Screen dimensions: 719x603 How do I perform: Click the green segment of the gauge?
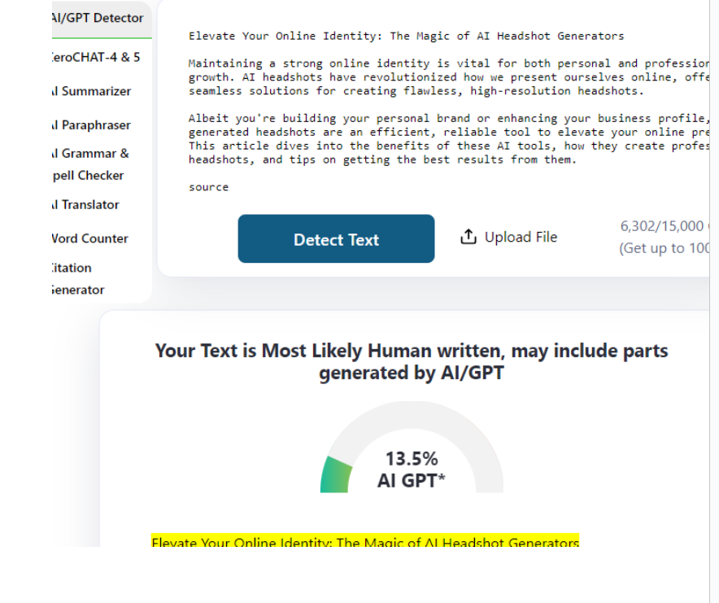[x=336, y=475]
